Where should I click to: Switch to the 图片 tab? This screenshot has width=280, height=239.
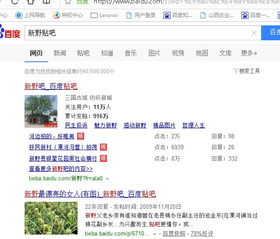(x=154, y=53)
